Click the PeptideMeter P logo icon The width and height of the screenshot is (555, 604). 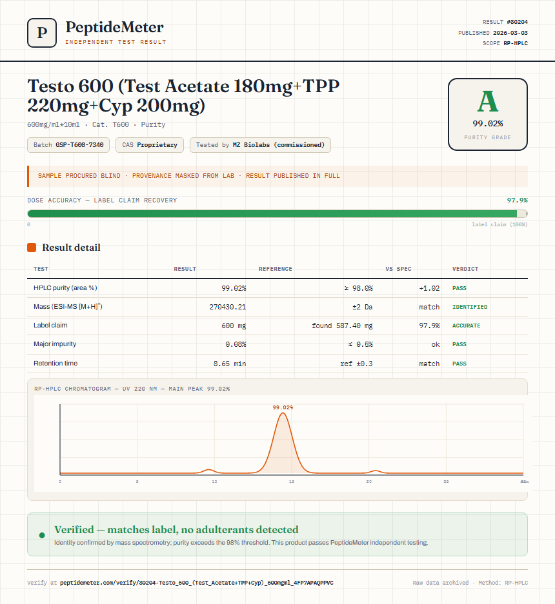point(42,33)
